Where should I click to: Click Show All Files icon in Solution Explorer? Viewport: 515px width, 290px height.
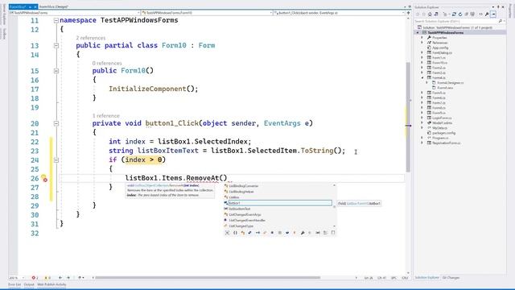pyautogui.click(x=472, y=14)
